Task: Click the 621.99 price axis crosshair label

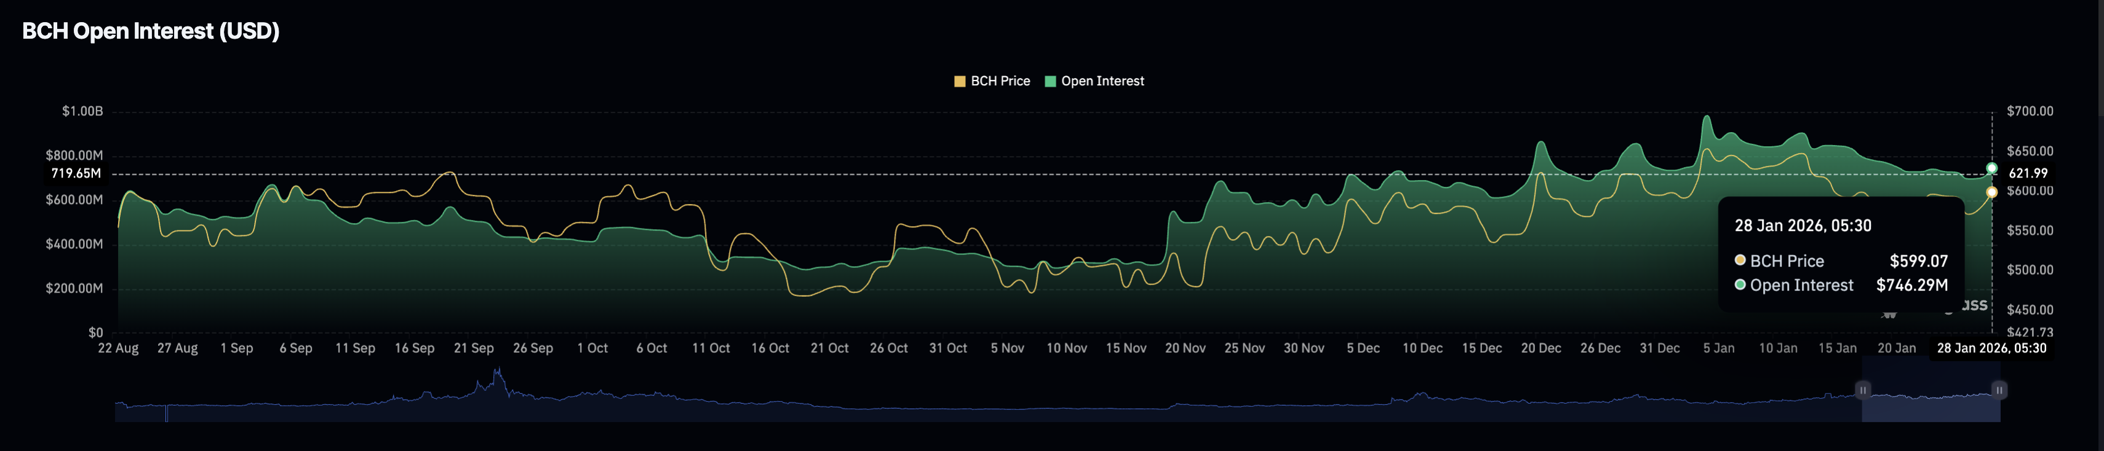Action: [2027, 174]
